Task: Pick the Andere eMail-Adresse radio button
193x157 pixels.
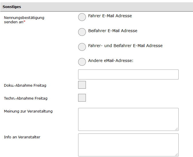Action: pos(82,62)
